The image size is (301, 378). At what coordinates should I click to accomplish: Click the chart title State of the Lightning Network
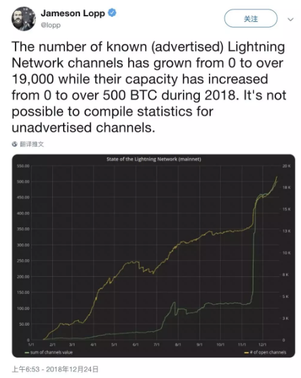(154, 159)
